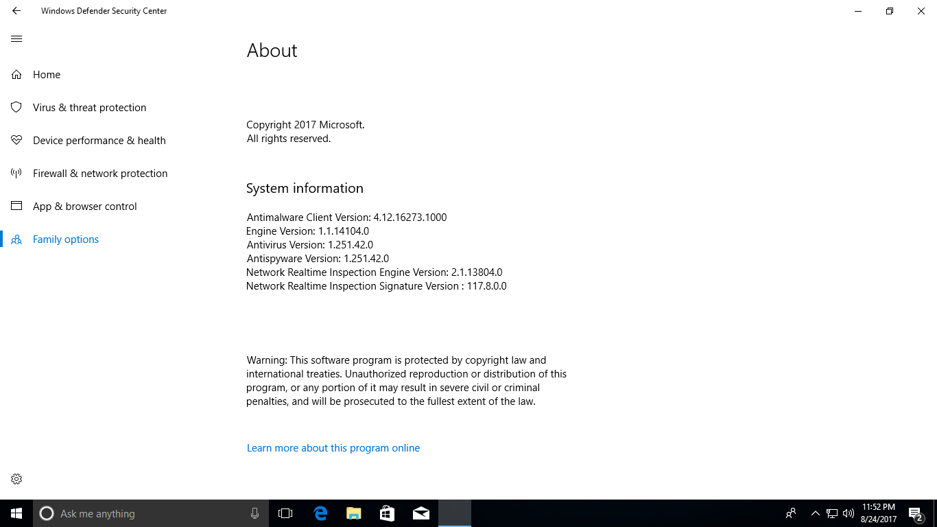Click the Home house icon

pyautogui.click(x=16, y=75)
